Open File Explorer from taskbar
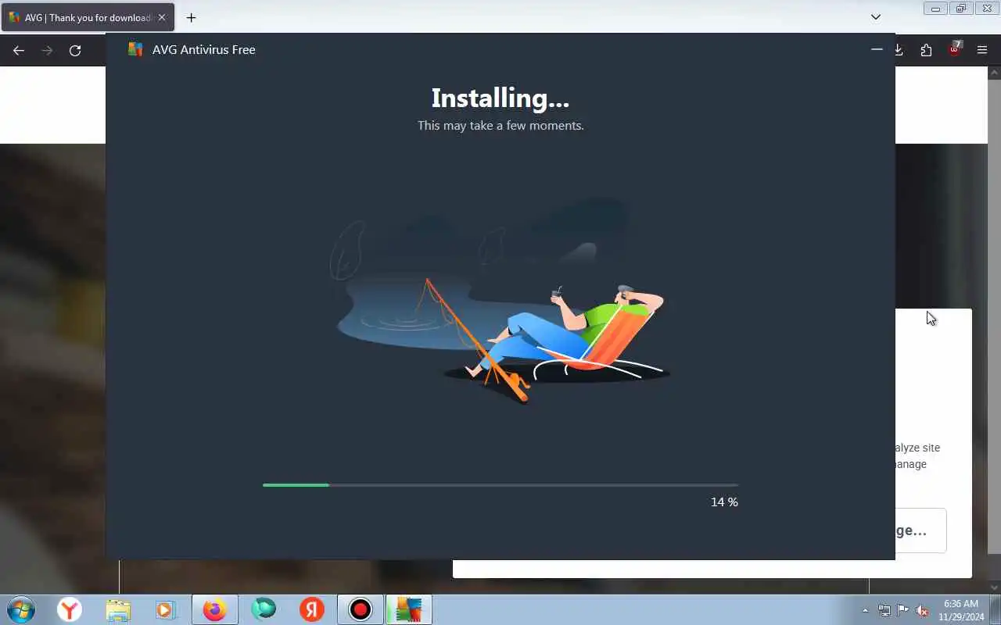Screen dimensions: 1001x625 point(118,609)
